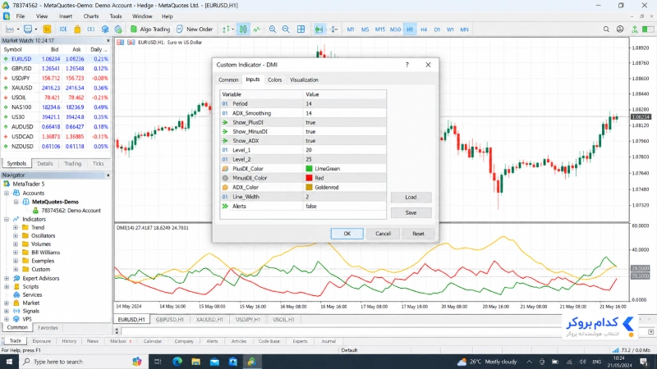The height and width of the screenshot is (369, 657).
Task: Toggle Show_MinusDI true value
Action: (344, 131)
